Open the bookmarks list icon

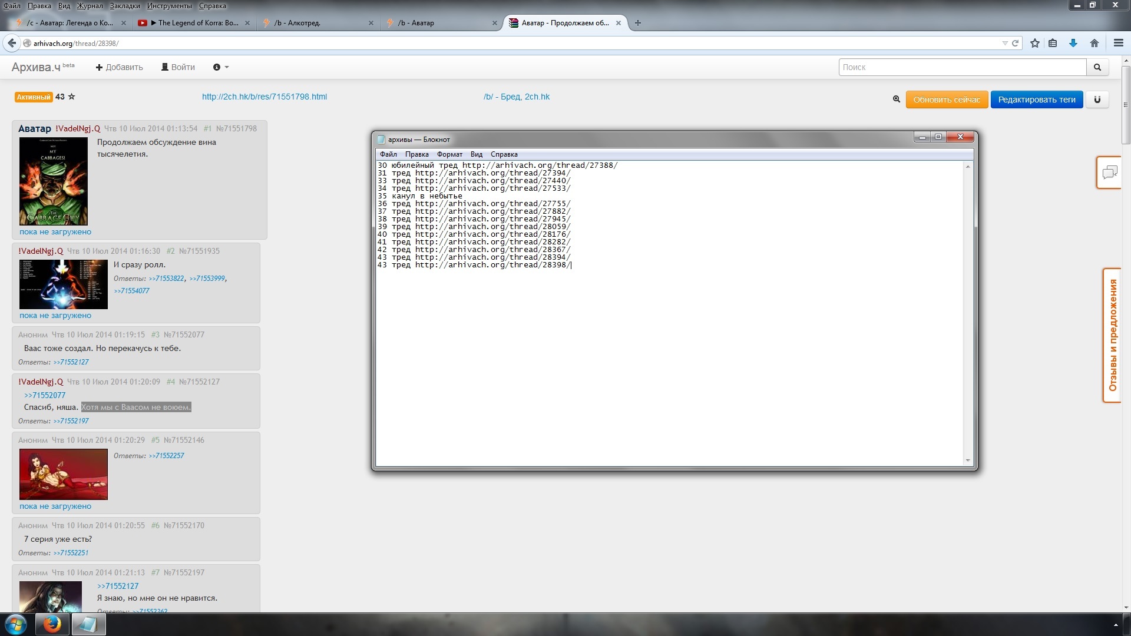1053,43
